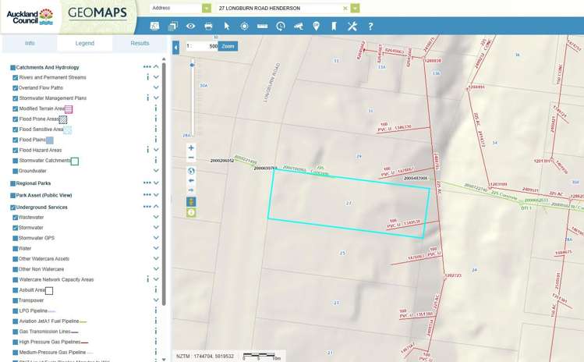
Task: Expand Stormwater OPS chevron
Action: [156, 237]
